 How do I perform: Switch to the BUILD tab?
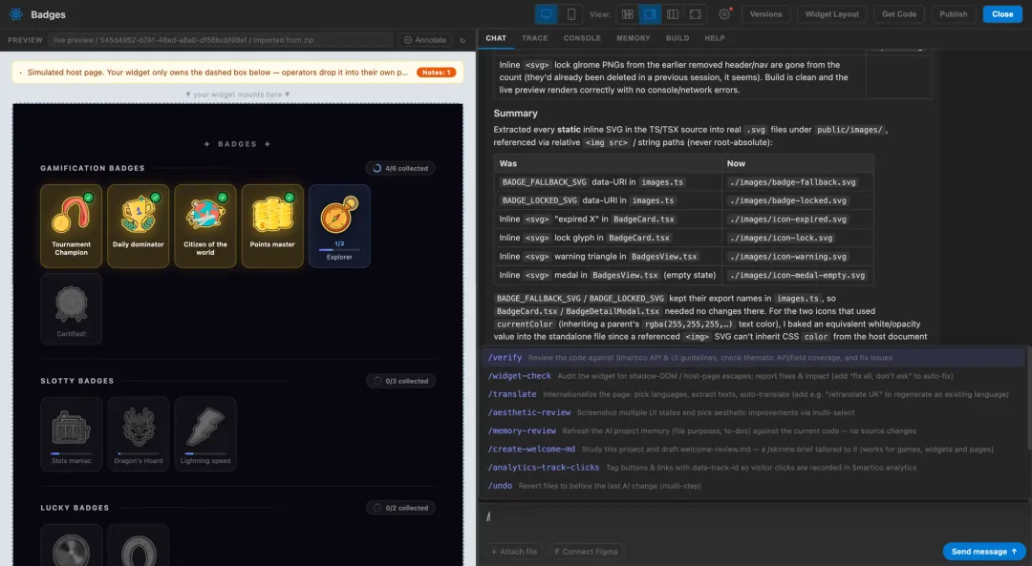coord(677,38)
